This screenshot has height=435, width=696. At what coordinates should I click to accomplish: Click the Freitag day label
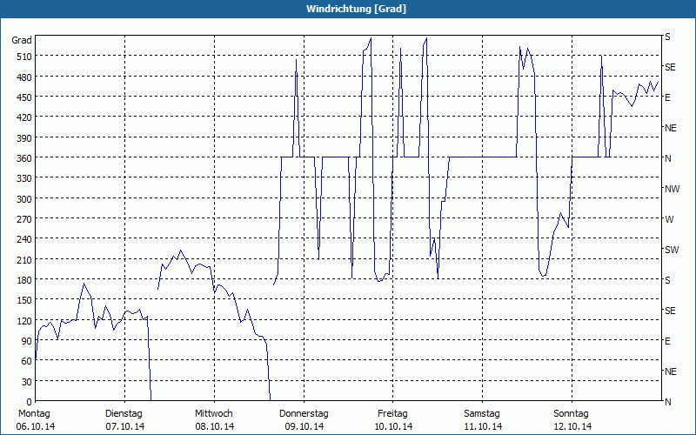point(392,414)
